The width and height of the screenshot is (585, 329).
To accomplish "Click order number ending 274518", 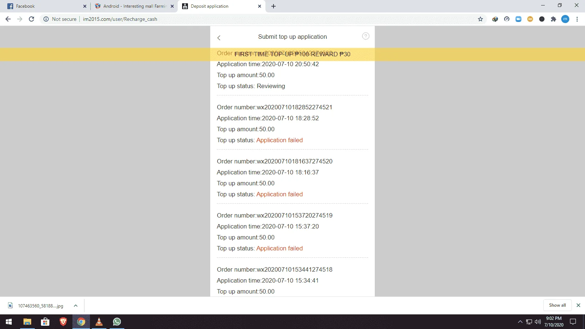I will 275,269.
